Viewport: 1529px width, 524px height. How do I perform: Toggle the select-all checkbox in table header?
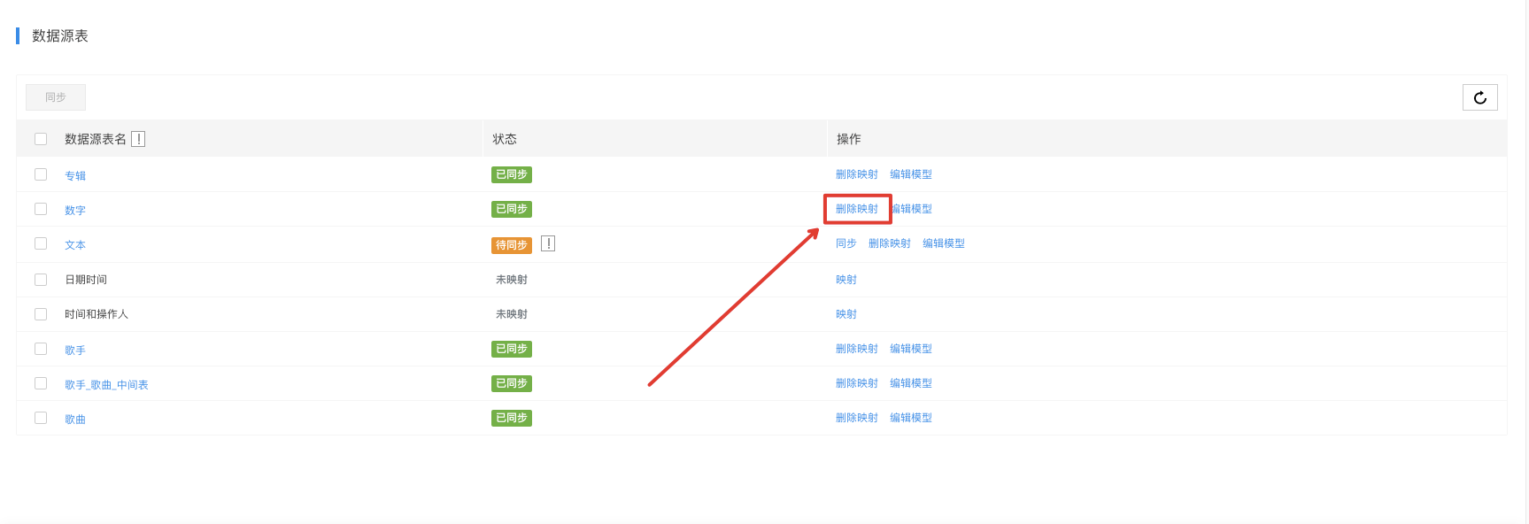41,139
